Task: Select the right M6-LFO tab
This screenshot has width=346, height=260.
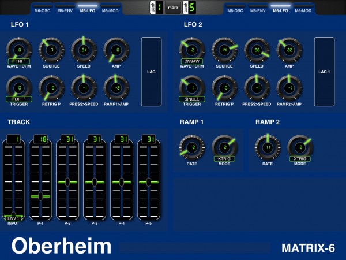Action: click(280, 9)
